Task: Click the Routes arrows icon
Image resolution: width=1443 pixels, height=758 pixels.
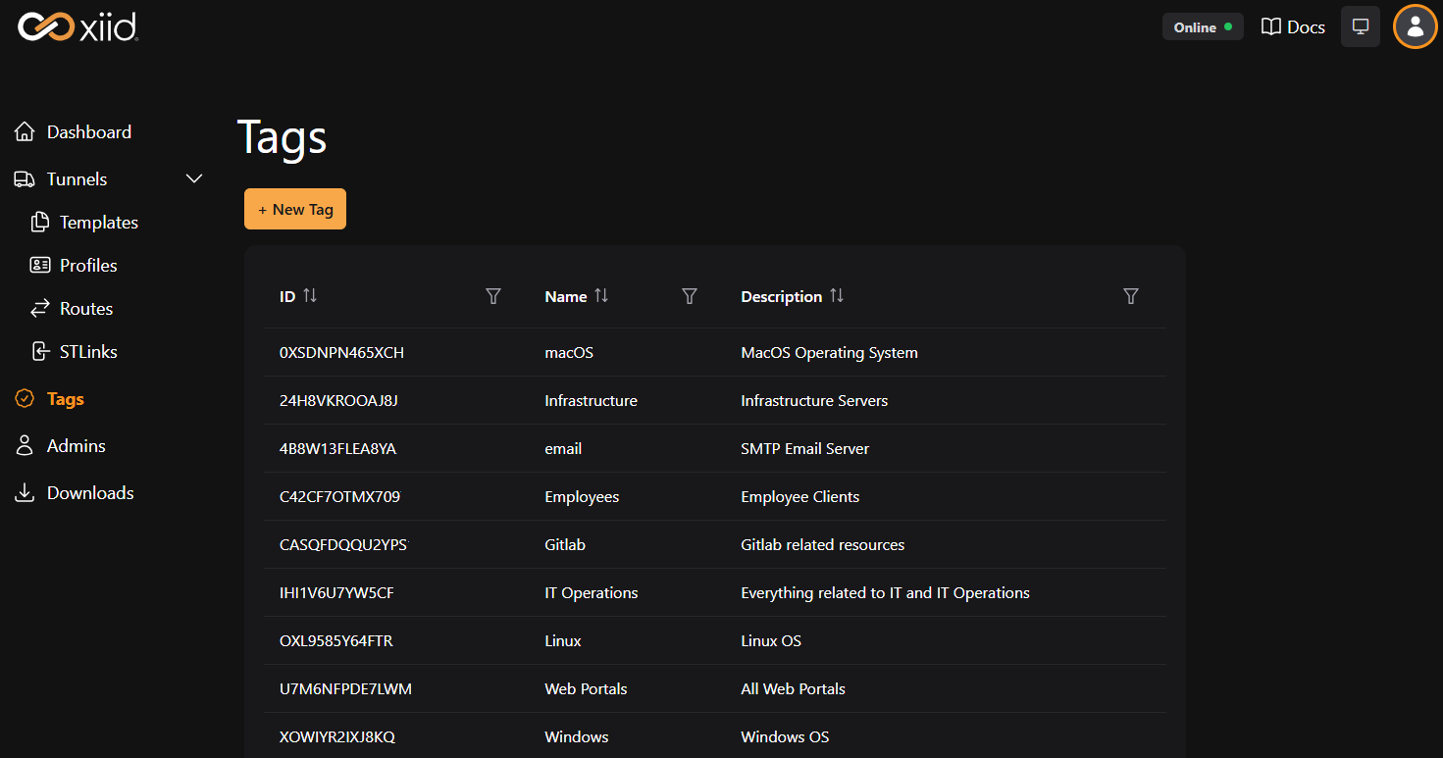Action: 40,309
